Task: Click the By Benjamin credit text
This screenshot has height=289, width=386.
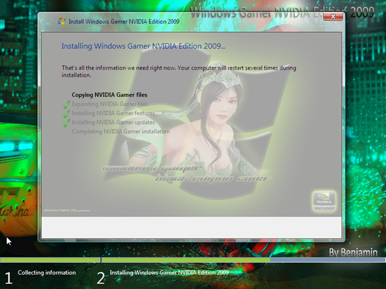Action: [353, 252]
